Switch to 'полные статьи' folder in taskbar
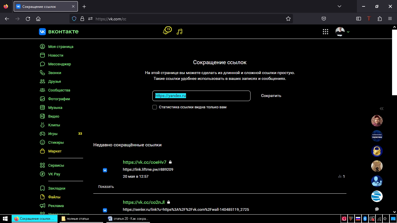 (x=81, y=219)
